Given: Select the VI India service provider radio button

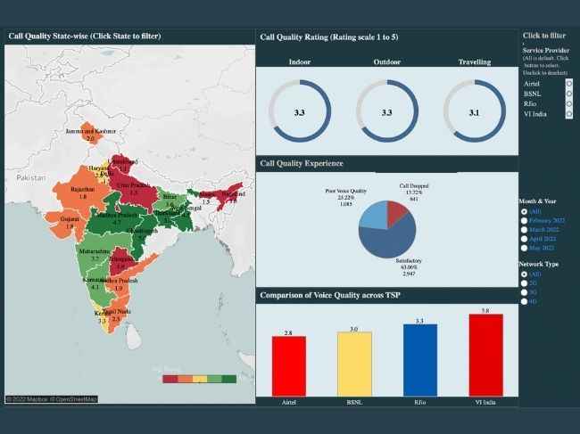Looking at the screenshot, I should pos(569,114).
